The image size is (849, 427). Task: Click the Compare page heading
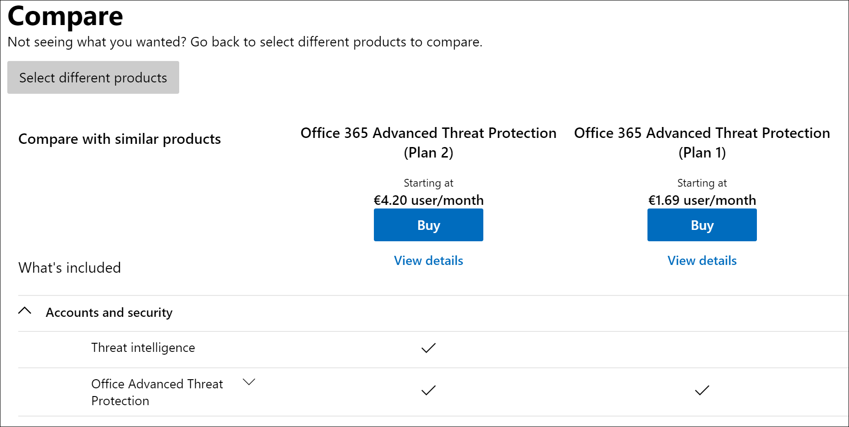[x=66, y=16]
